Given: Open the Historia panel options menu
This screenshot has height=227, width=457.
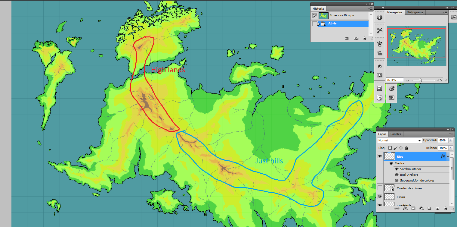Looking at the screenshot, I should click(371, 9).
